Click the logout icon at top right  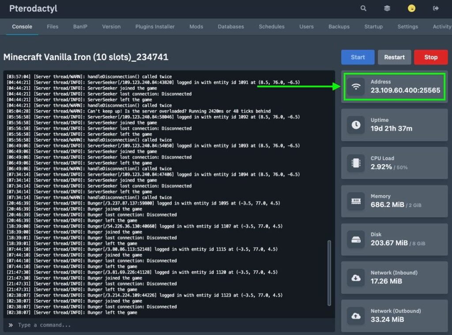[434, 8]
